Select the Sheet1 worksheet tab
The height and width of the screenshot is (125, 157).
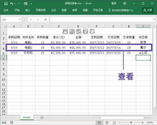coord(27,117)
